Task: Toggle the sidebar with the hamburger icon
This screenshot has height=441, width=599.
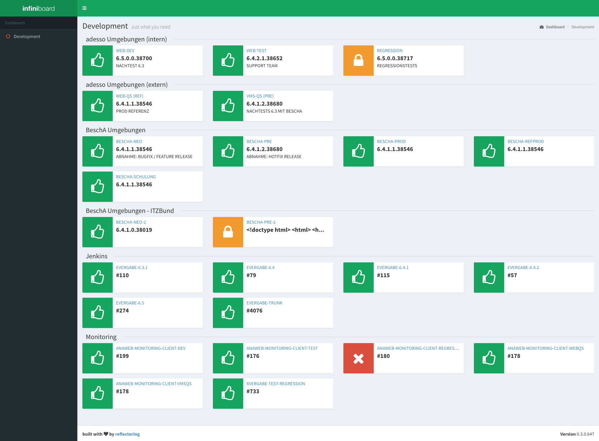Action: pyautogui.click(x=84, y=8)
